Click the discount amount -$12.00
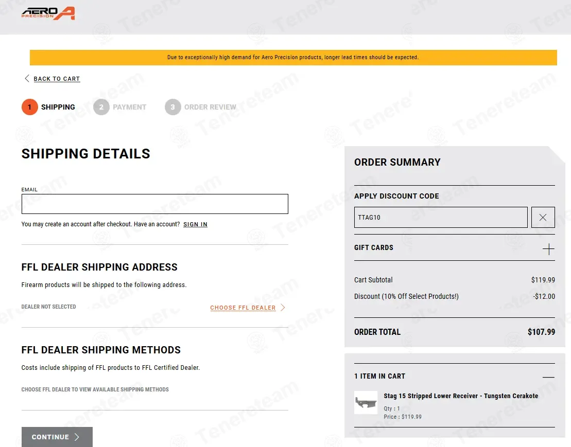The height and width of the screenshot is (447, 571). point(544,296)
